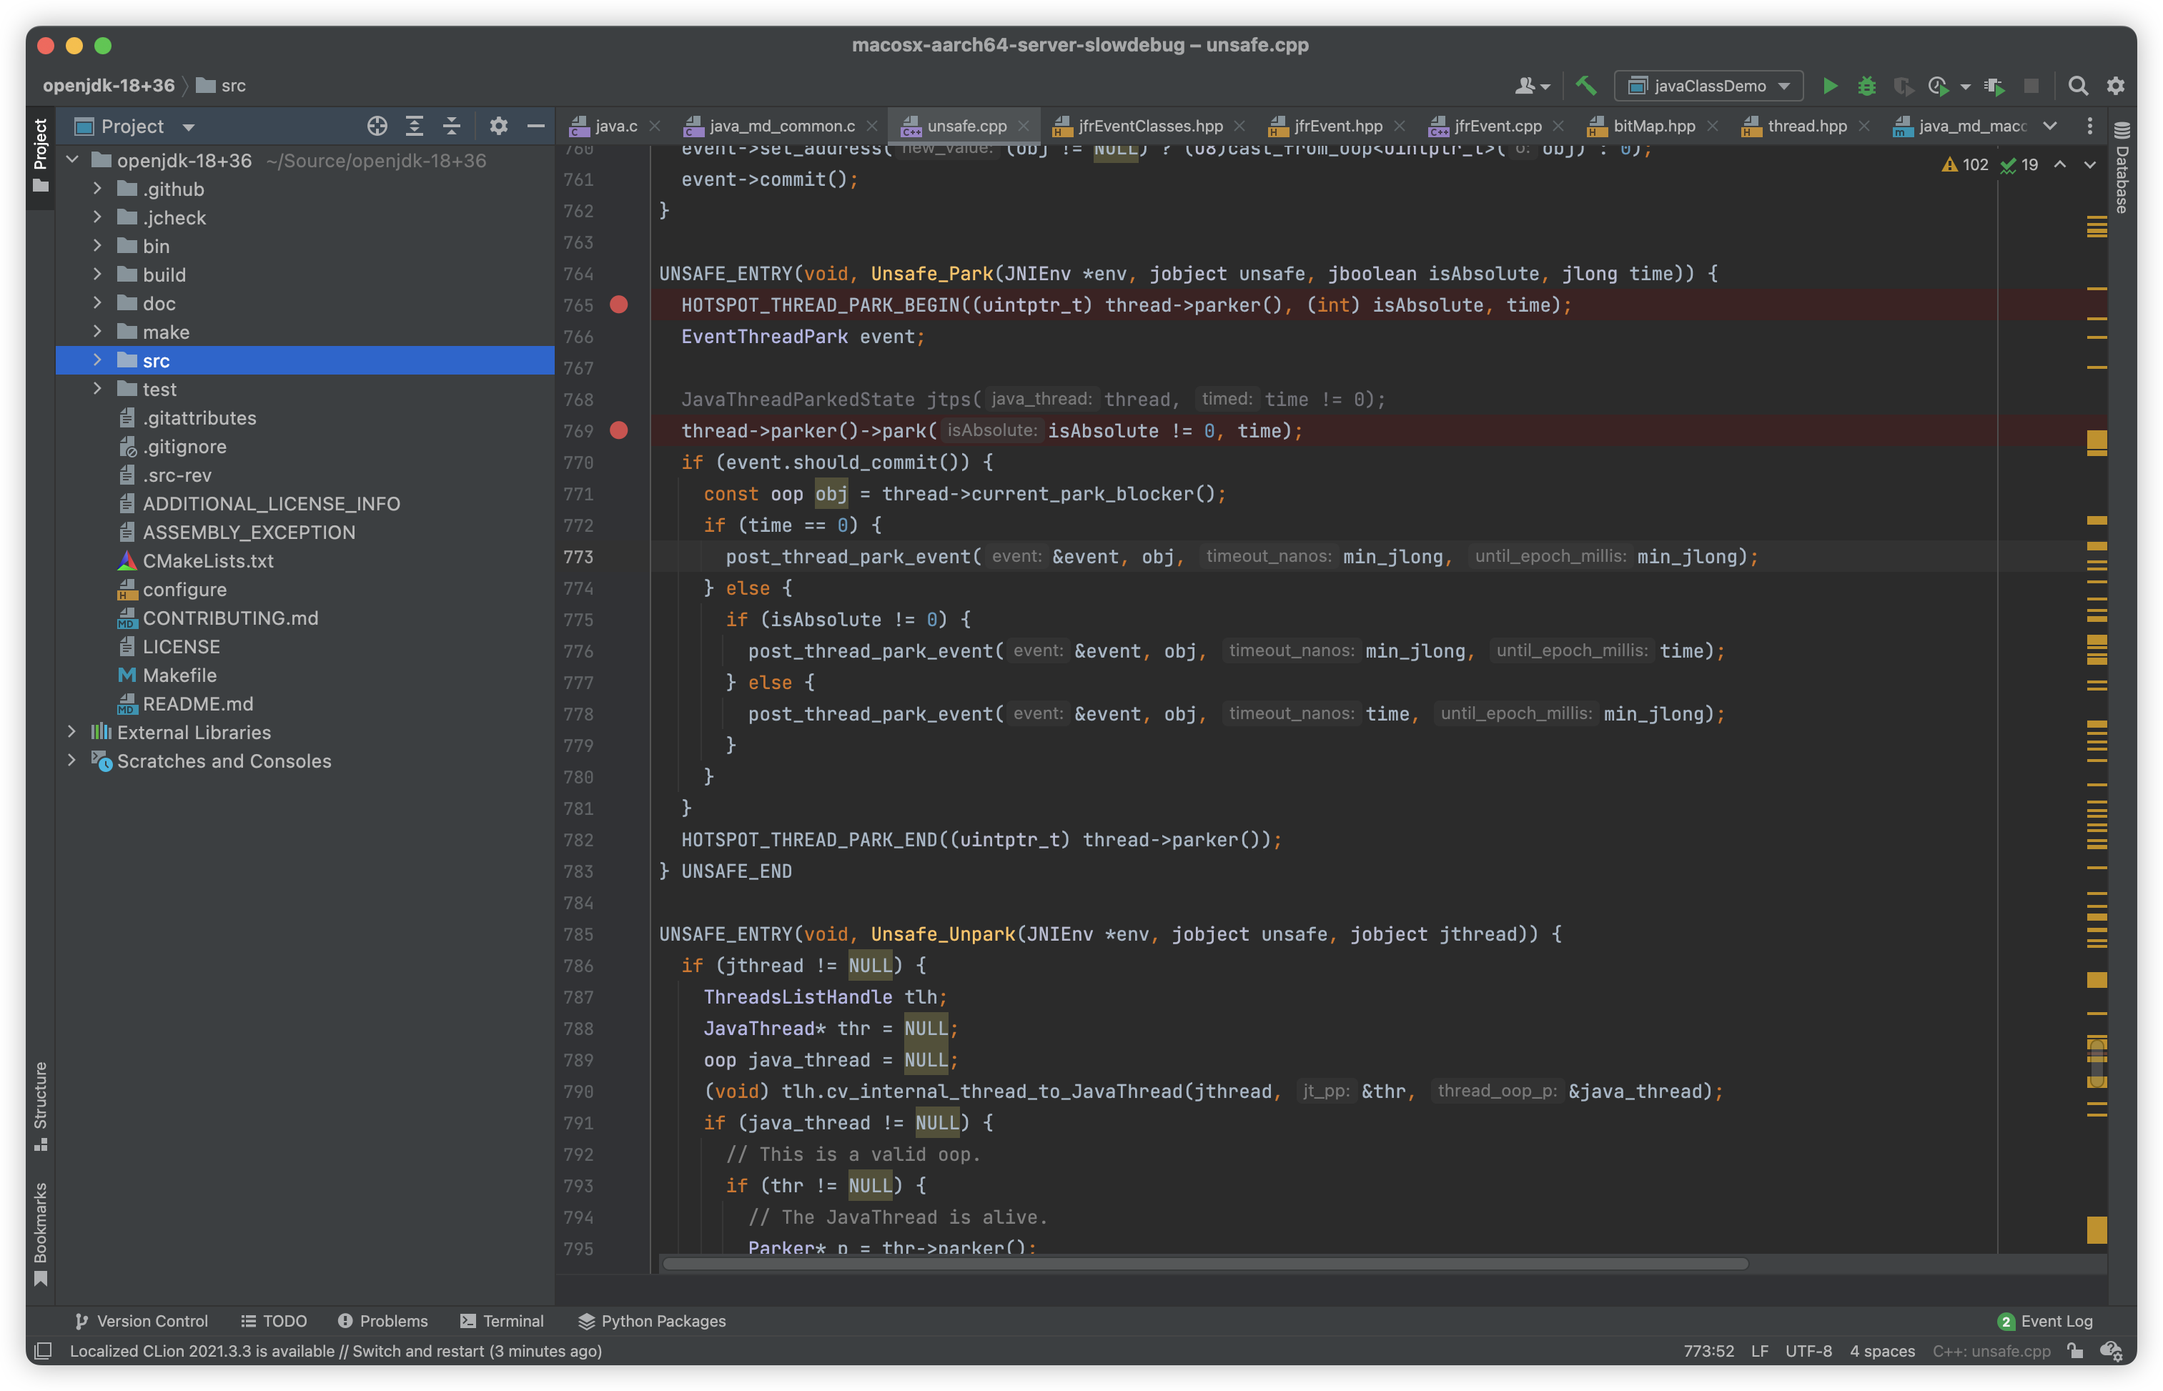This screenshot has width=2163, height=1391.
Task: Open Project panel gear options
Action: [498, 127]
